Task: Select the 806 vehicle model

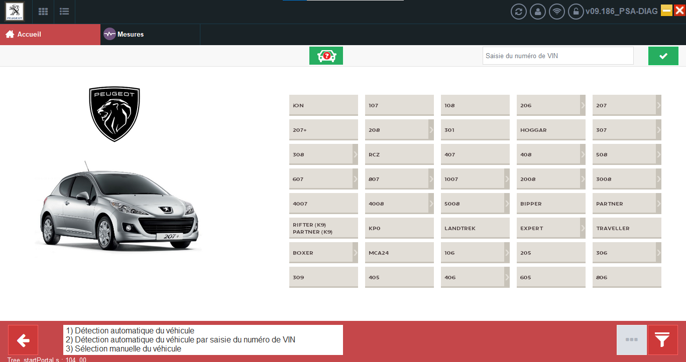Action: pos(627,277)
